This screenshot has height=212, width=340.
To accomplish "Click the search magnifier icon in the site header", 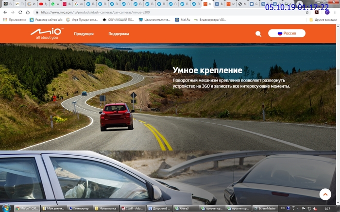I will click(258, 34).
